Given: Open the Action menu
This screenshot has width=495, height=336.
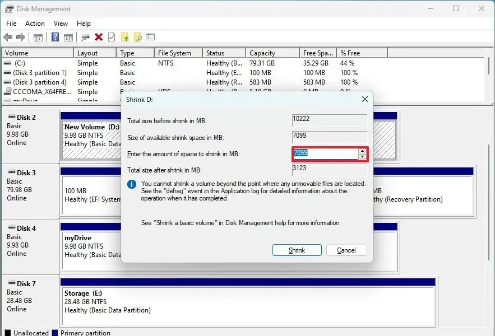Looking at the screenshot, I should (x=35, y=24).
